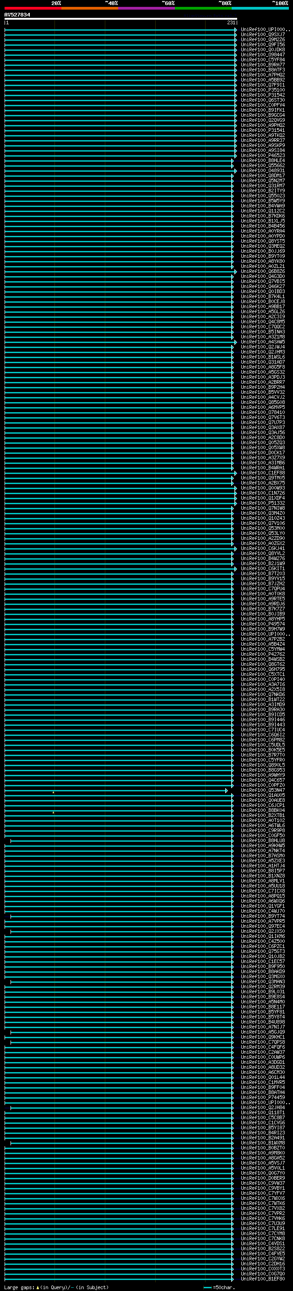
Task: Select hit label UniRef100_A9TKQ2
Action: (263, 135)
